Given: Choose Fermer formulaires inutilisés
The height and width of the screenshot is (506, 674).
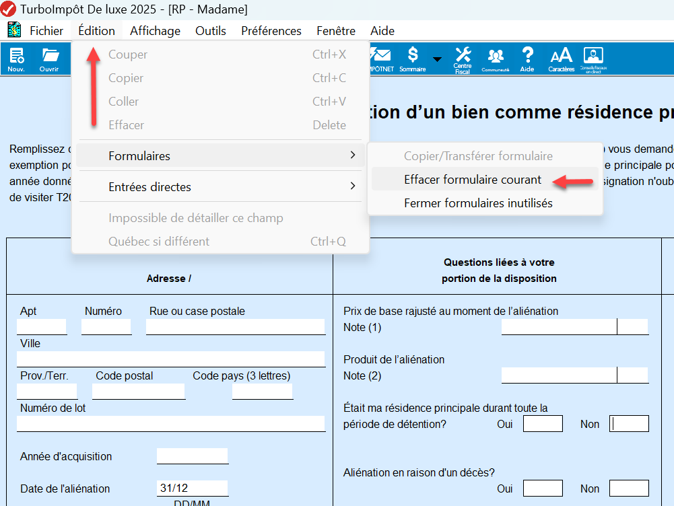Looking at the screenshot, I should pyautogui.click(x=485, y=203).
